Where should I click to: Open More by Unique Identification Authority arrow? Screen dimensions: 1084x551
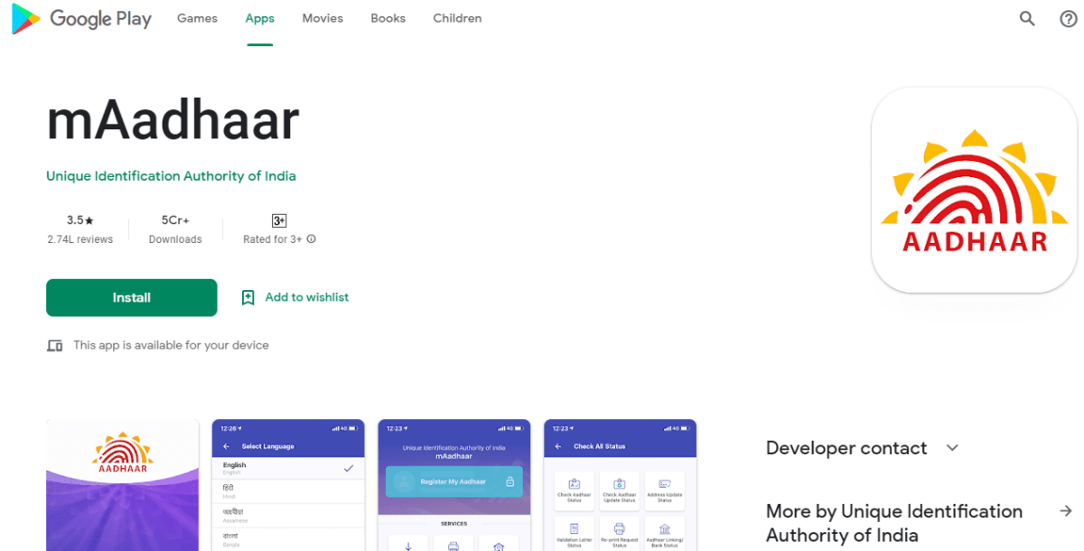tap(1066, 511)
